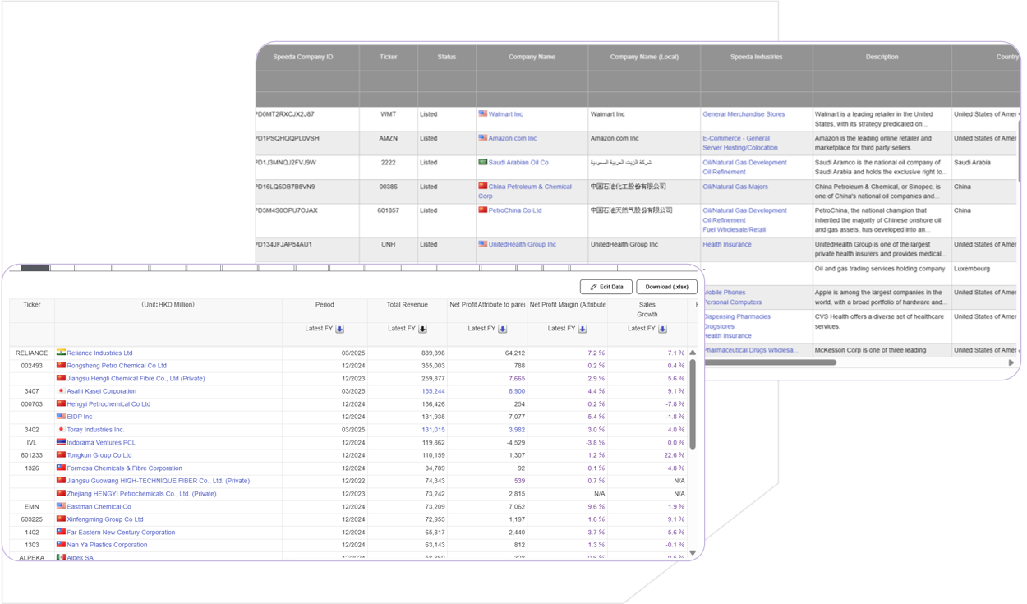Screen dimensions: 1027x604
Task: Click the Total Revenue sort arrow icon
Action: (422, 329)
